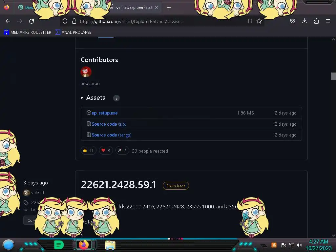Open the network tray icon
Viewport: 336px width, 252px height.
[x=291, y=245]
